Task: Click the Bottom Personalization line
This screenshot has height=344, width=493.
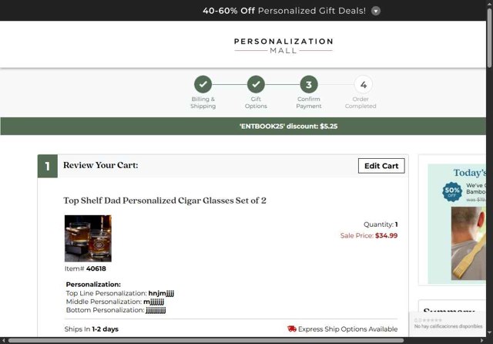Action: point(116,310)
